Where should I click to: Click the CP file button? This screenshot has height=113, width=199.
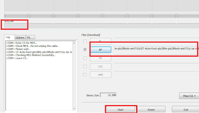point(101,58)
